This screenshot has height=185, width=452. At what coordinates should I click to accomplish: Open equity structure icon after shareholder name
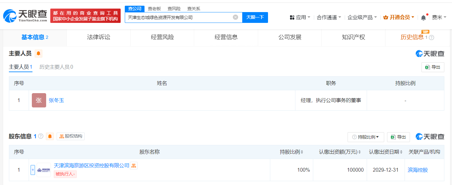click(x=134, y=166)
